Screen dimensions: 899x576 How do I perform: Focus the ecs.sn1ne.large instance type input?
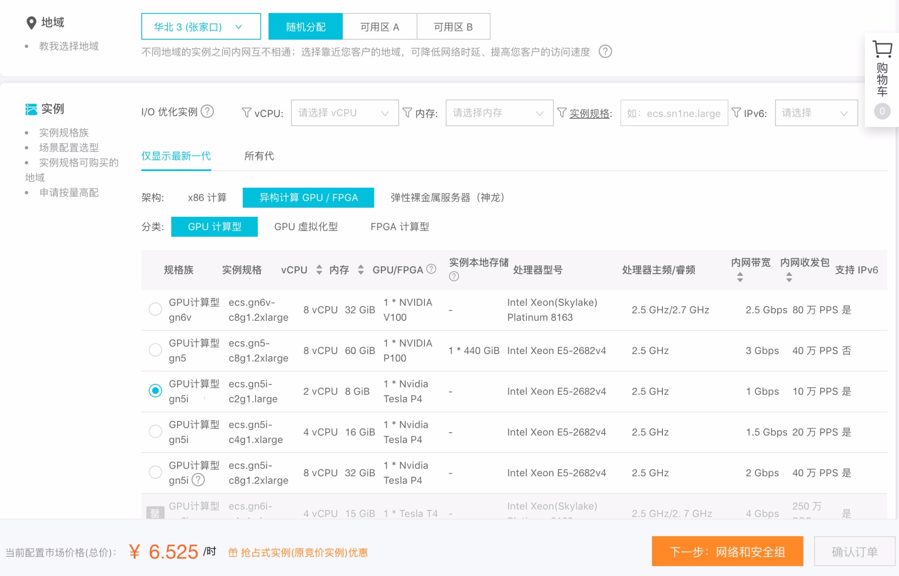pos(674,113)
